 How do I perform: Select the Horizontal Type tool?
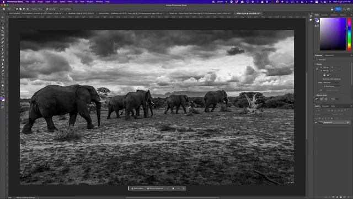[x=3, y=75]
